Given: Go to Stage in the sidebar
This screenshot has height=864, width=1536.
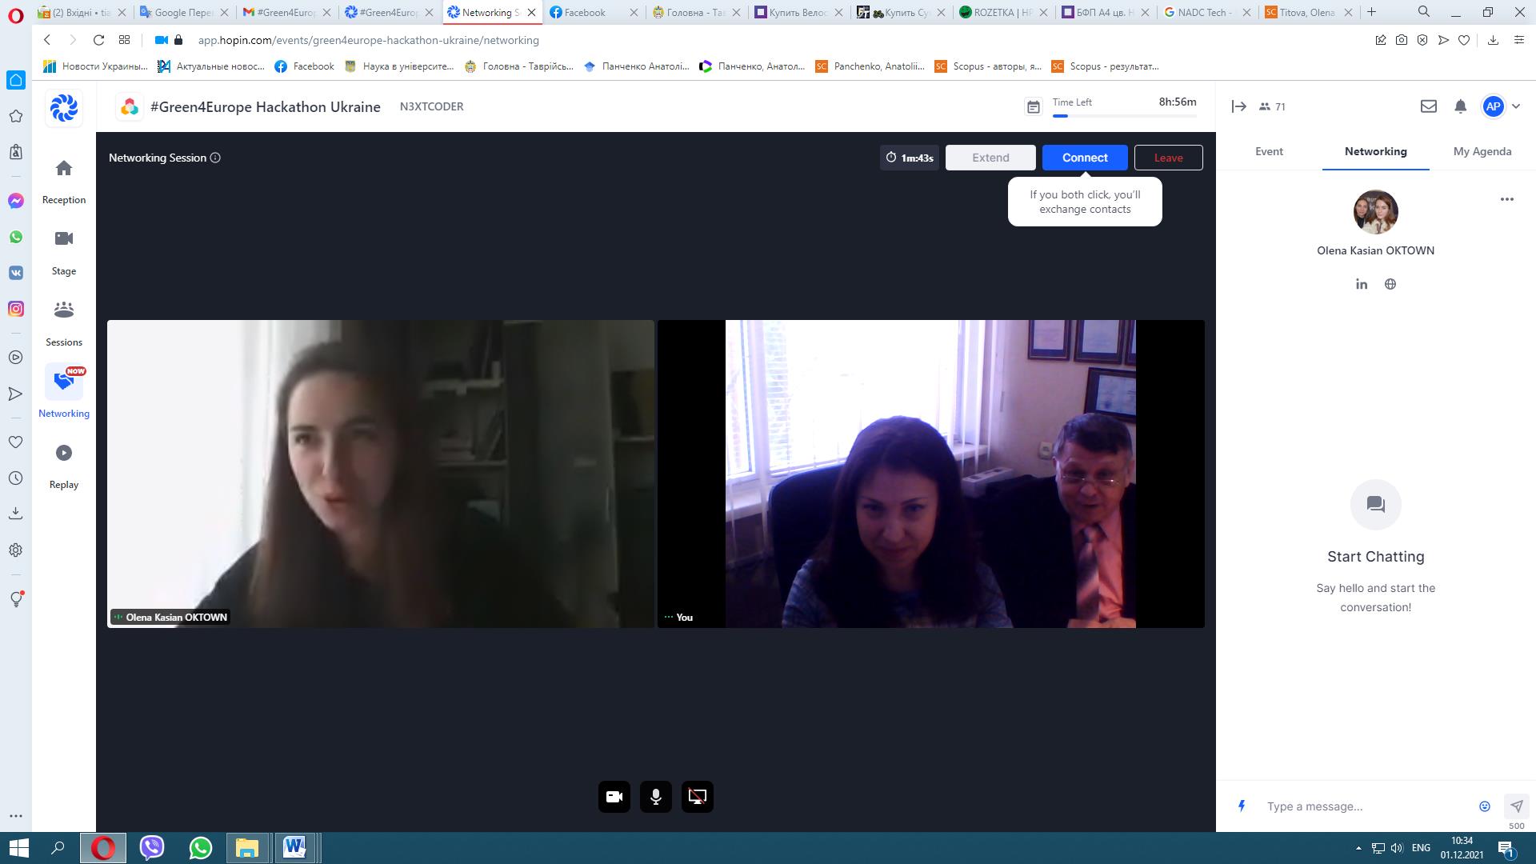Looking at the screenshot, I should click(64, 239).
